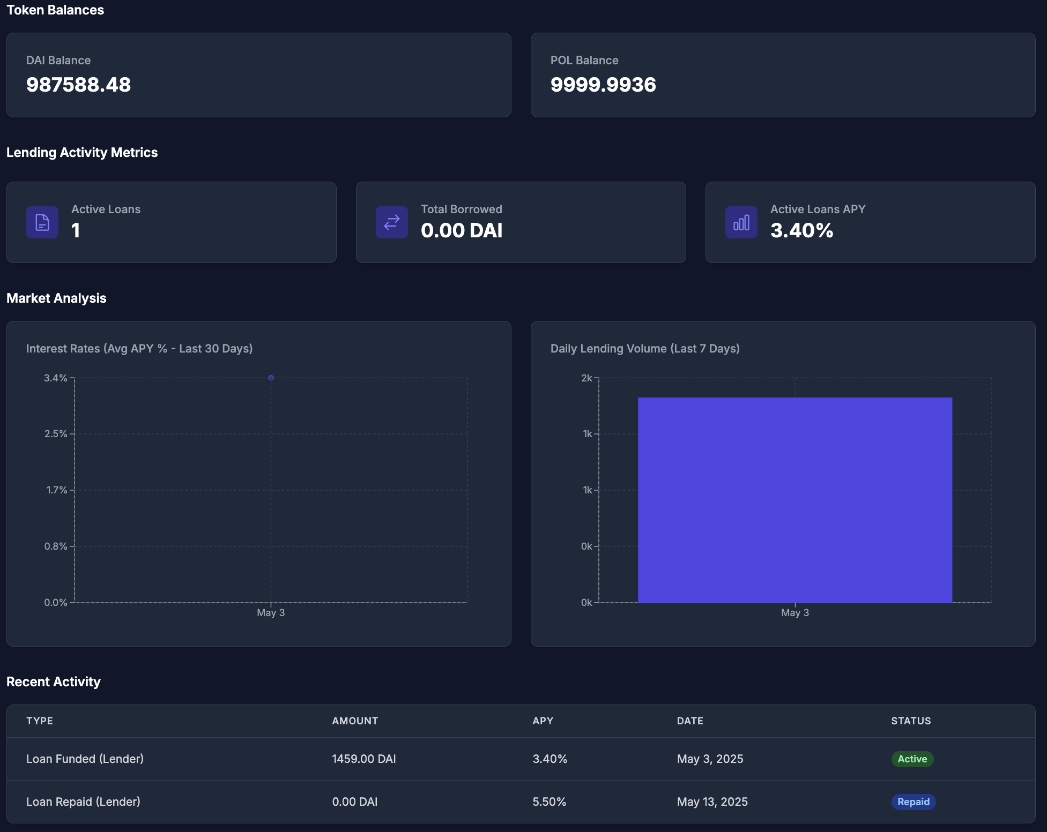This screenshot has width=1047, height=832.
Task: Click the Total Borrowed transfer arrows icon
Action: point(391,222)
